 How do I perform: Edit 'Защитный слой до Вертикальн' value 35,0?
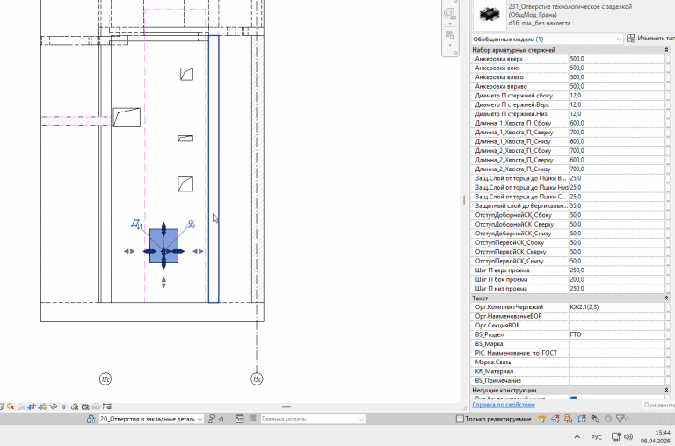(x=617, y=205)
